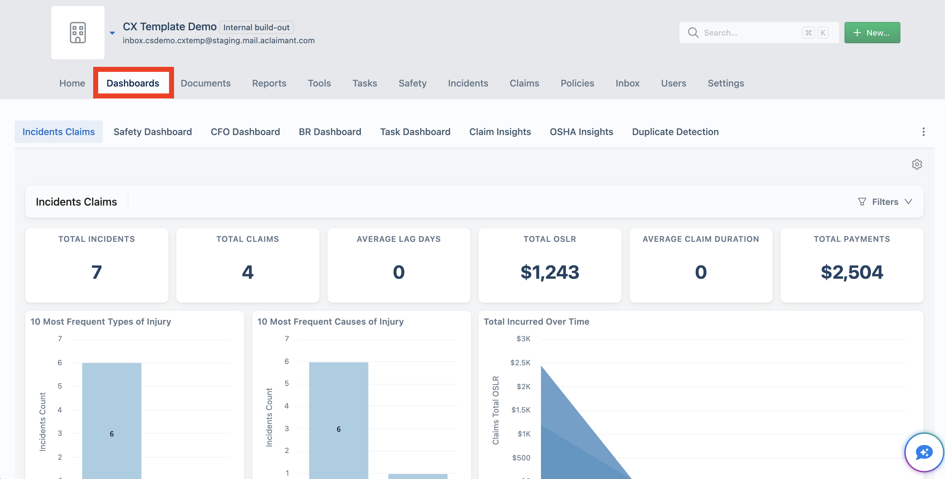The height and width of the screenshot is (479, 945).
Task: Click the bar in Types of Injury chart
Action: (111, 421)
